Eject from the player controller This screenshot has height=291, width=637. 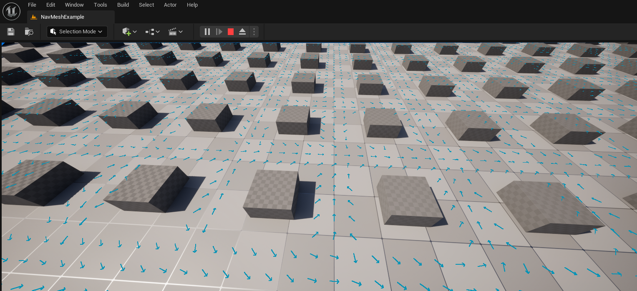point(242,32)
